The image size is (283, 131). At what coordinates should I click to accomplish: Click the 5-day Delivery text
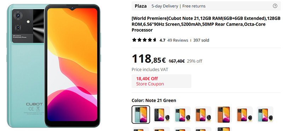(x=164, y=6)
